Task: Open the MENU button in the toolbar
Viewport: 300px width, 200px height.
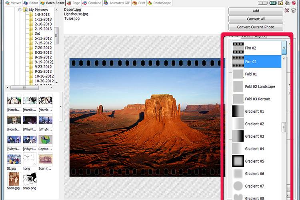Action: (x=262, y=3)
